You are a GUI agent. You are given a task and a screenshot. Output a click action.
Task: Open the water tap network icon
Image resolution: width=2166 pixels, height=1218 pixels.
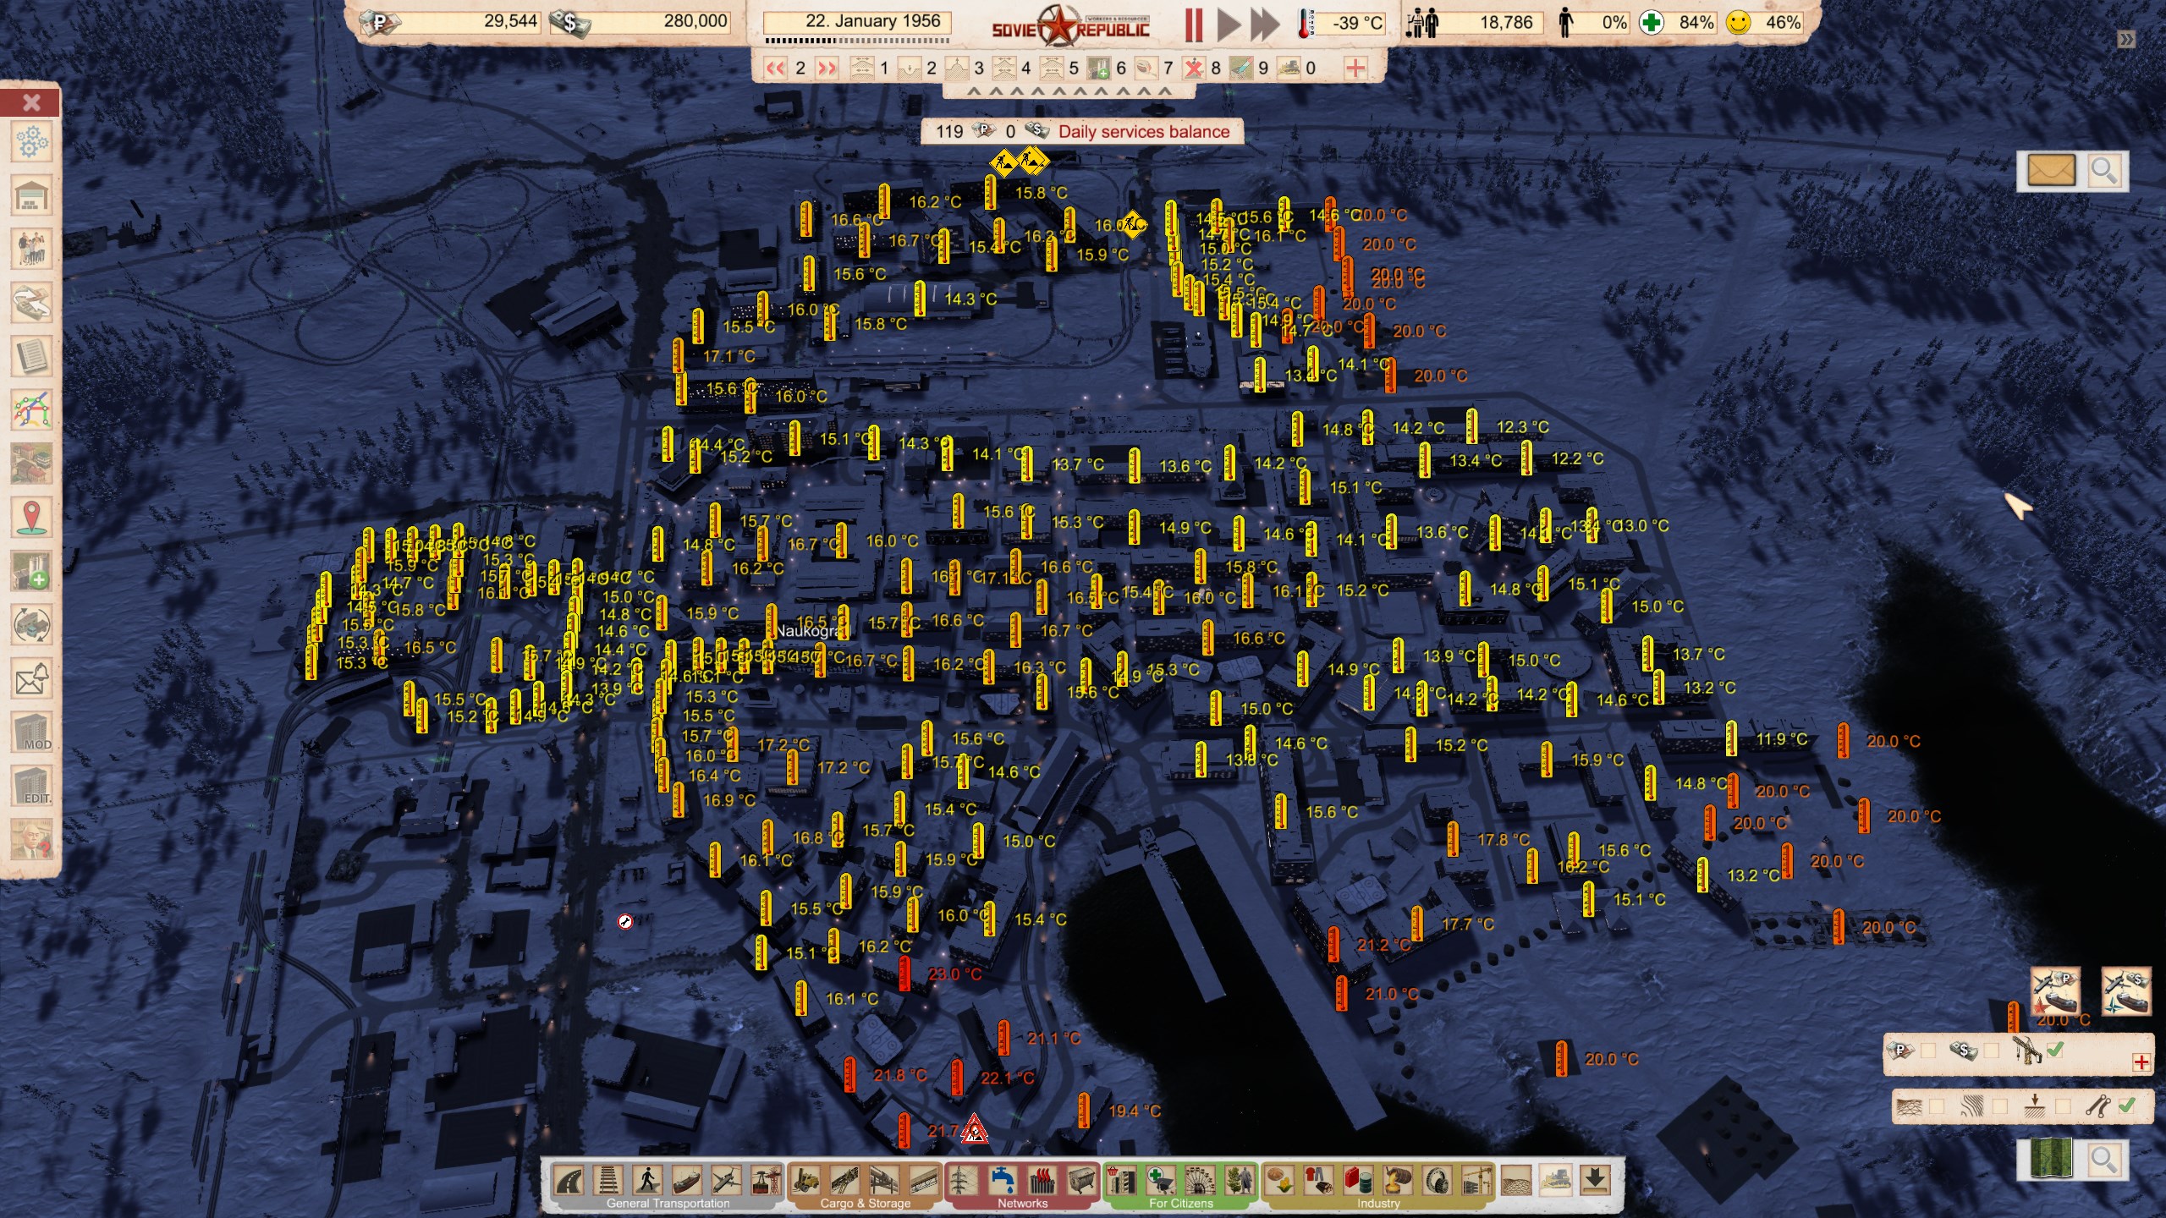point(1003,1180)
